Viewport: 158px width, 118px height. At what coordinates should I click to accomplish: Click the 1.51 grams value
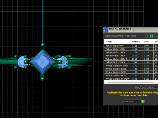[135, 46]
